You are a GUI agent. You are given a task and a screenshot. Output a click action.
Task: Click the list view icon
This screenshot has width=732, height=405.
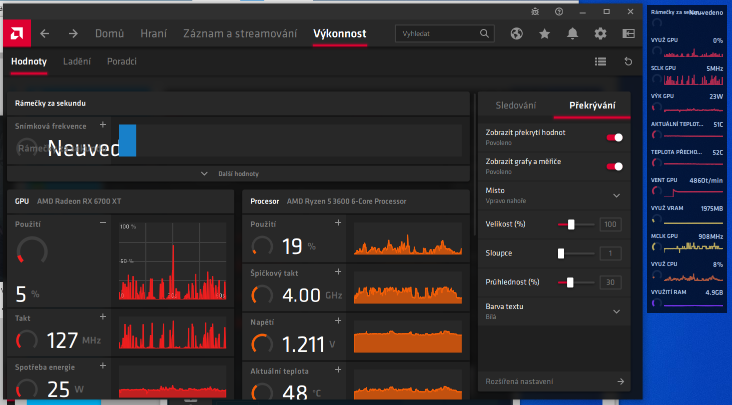point(601,61)
